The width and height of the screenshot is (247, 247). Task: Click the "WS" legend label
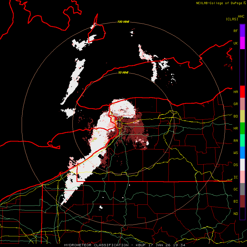236,153
